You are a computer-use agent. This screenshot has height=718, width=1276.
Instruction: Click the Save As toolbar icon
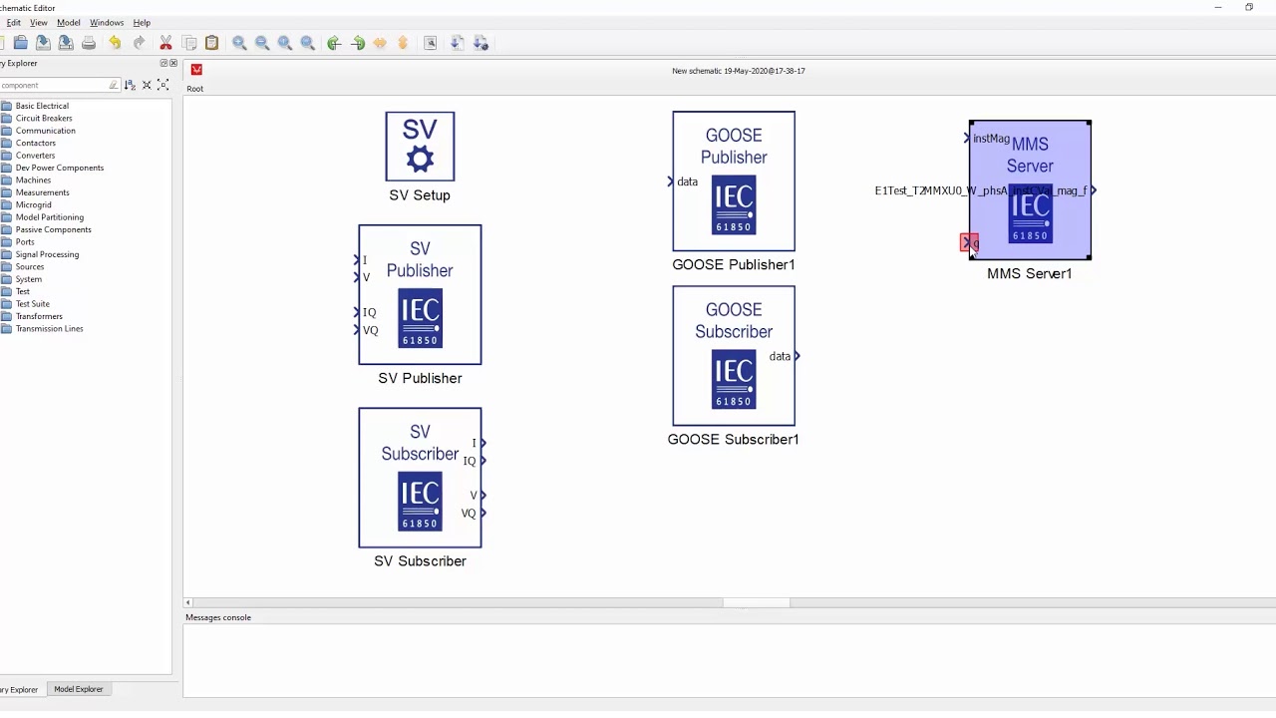coord(66,43)
